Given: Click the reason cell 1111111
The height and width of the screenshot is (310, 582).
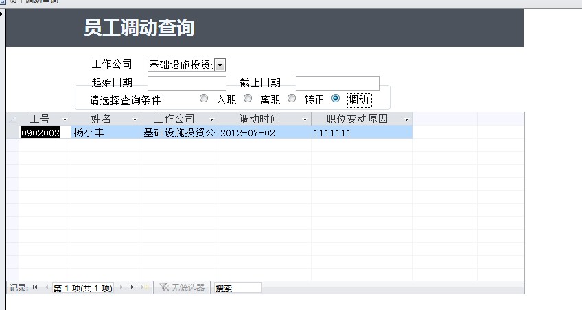Looking at the screenshot, I should 362,132.
